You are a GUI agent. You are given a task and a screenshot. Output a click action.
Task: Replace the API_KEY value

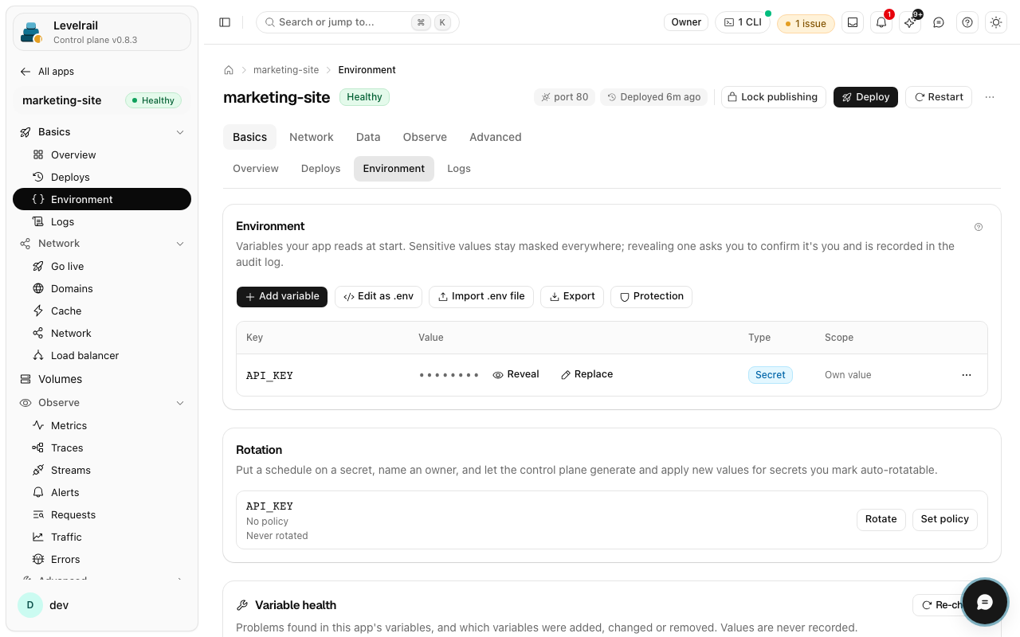pyautogui.click(x=587, y=374)
